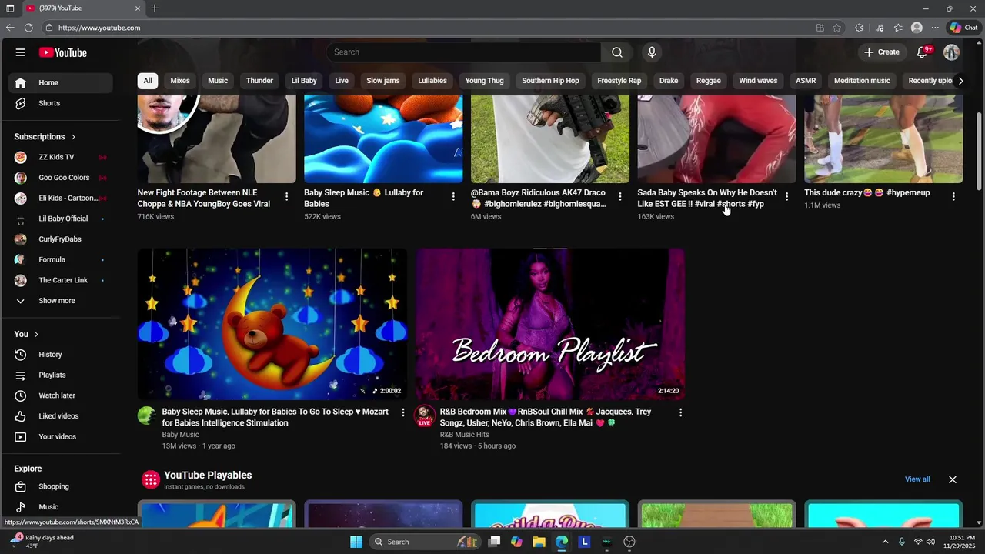Screen dimensions: 985x554
Task: Select the All filter chip
Action: [x=148, y=81]
